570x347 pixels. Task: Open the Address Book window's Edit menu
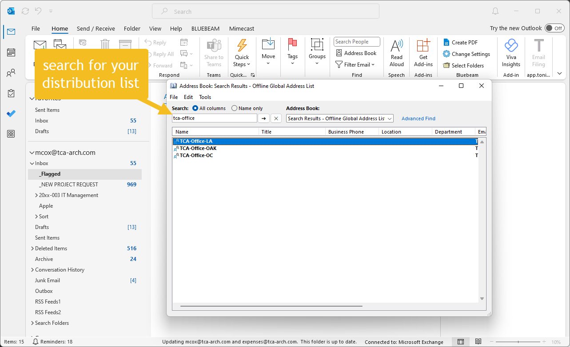(x=188, y=97)
